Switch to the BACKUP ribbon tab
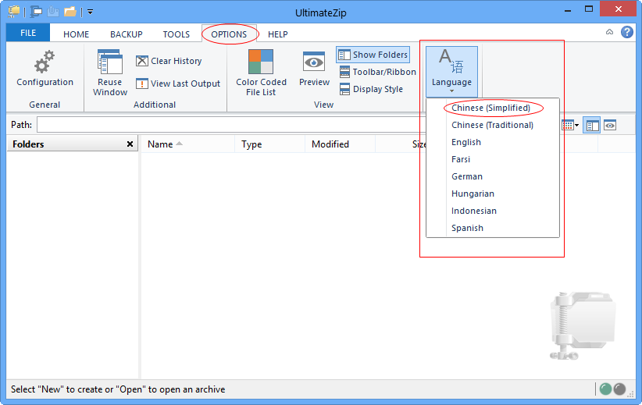The image size is (642, 405). click(126, 34)
